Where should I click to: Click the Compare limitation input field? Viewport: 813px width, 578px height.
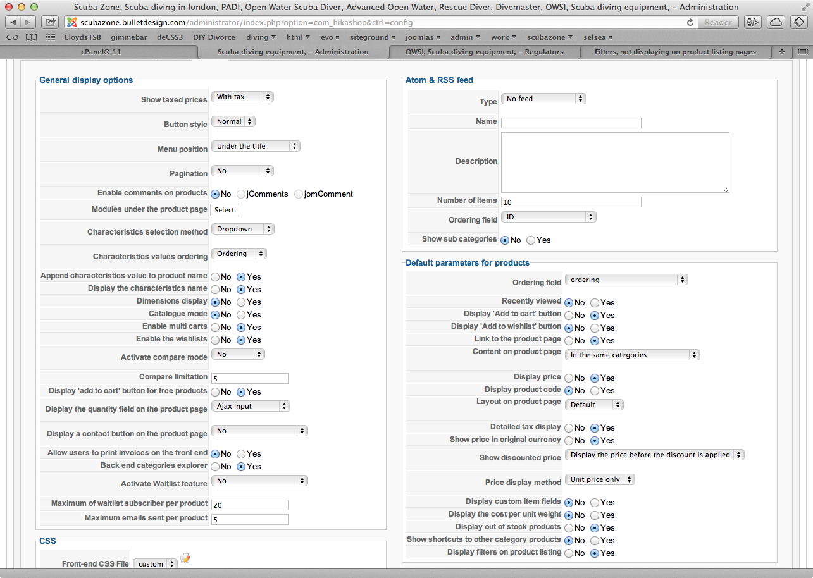(x=250, y=378)
